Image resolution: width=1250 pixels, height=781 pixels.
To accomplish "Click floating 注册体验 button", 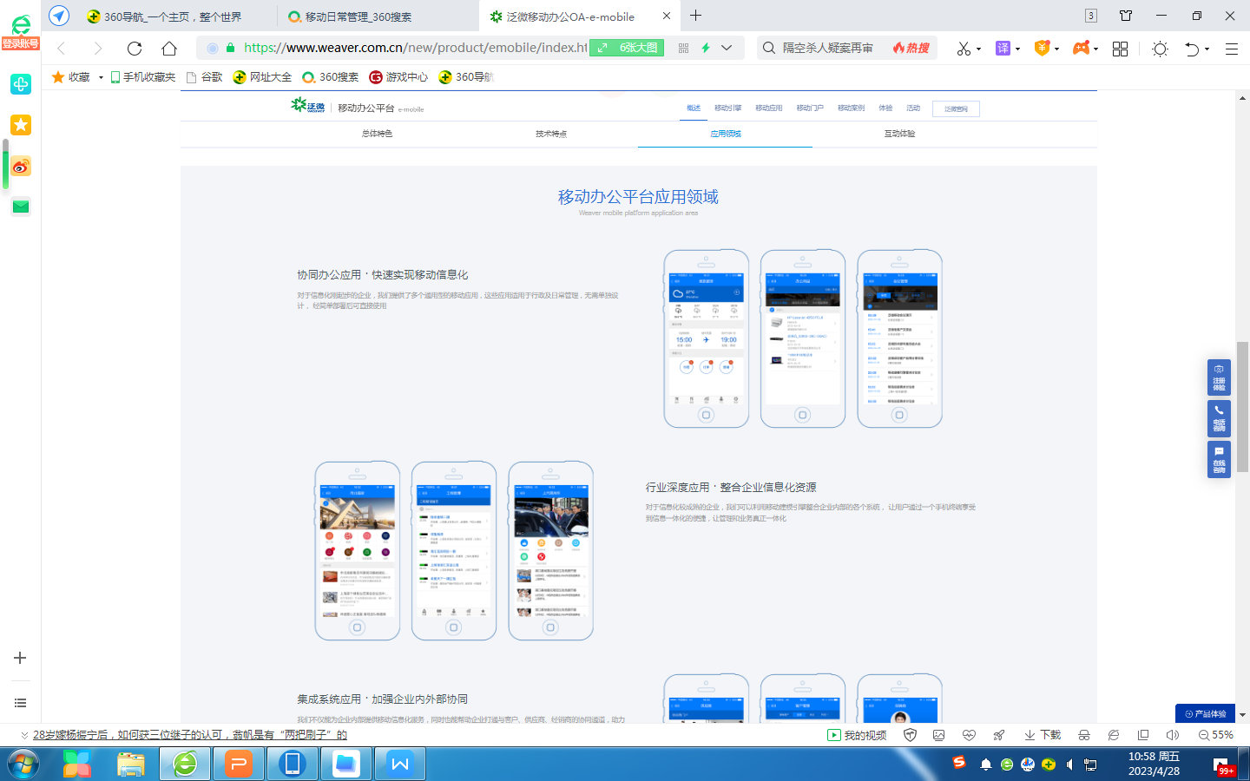I will 1219,377.
